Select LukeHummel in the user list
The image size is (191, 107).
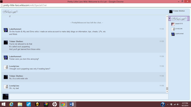point(179,34)
